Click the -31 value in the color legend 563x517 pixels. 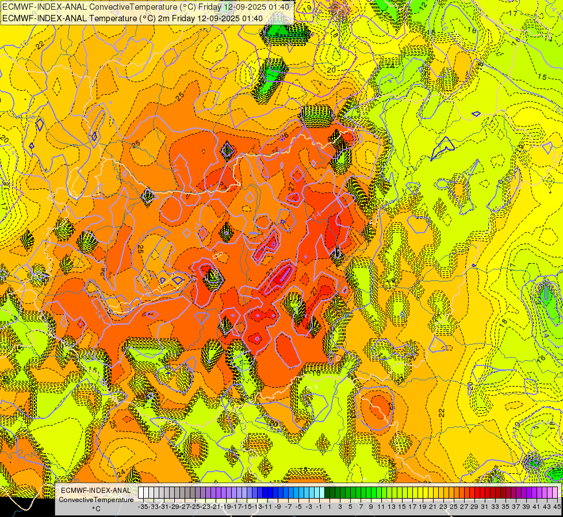point(164,507)
